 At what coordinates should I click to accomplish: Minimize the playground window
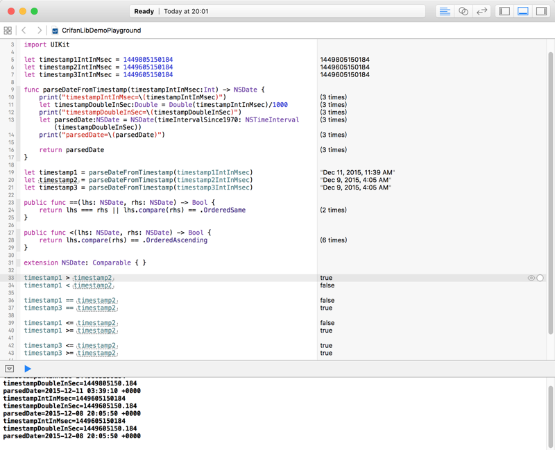tap(23, 11)
